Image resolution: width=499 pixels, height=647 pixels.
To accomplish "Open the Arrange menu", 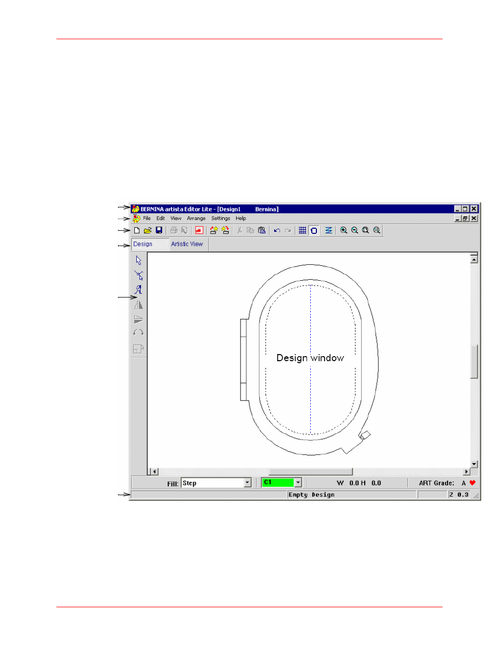I will pyautogui.click(x=196, y=218).
